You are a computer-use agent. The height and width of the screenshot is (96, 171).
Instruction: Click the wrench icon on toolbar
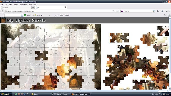click(165, 15)
